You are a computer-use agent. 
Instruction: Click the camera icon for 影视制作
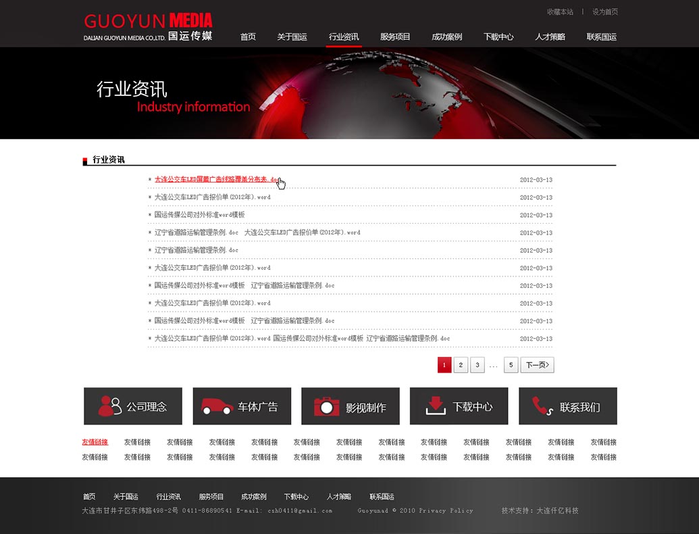[x=326, y=406]
